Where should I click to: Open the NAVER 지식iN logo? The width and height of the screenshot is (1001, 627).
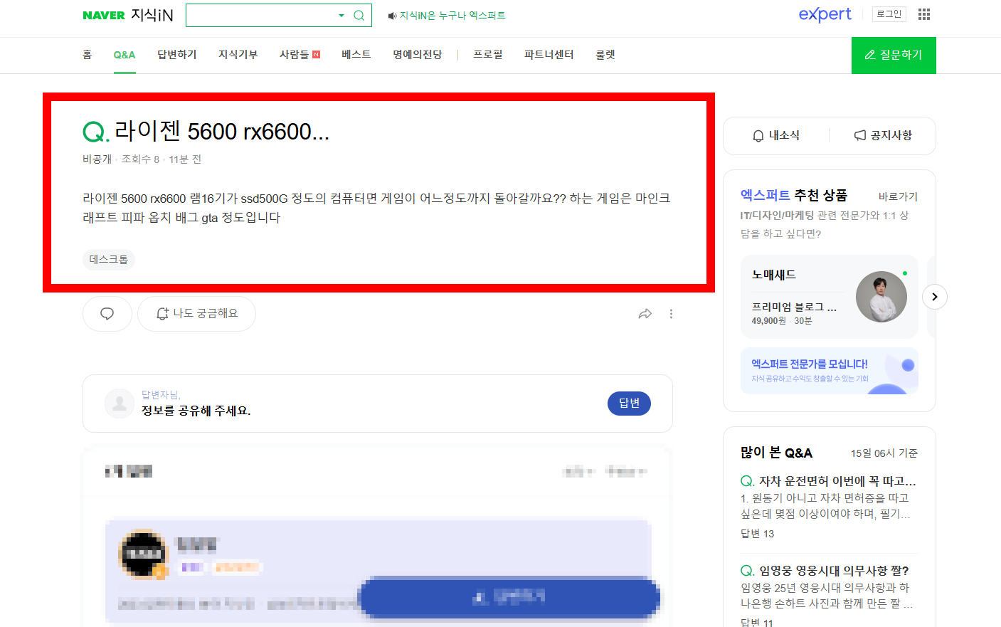[x=128, y=15]
